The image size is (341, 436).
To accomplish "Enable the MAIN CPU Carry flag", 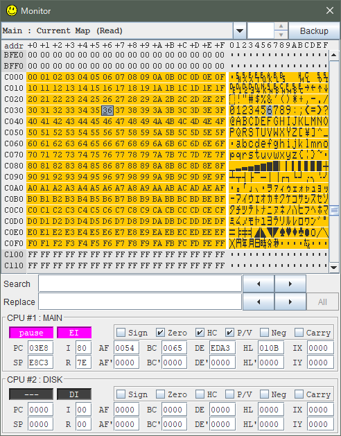I will [299, 332].
